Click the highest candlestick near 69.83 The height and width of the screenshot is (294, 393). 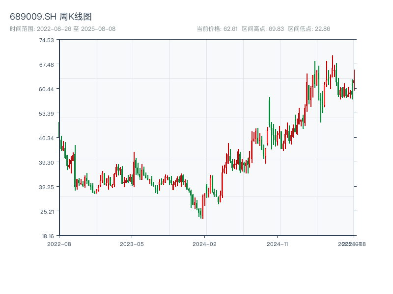pyautogui.click(x=333, y=66)
